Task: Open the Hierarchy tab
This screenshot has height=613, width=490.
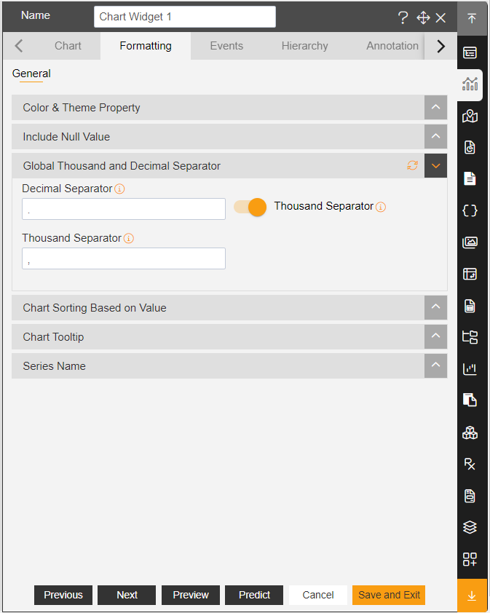Action: tap(304, 46)
